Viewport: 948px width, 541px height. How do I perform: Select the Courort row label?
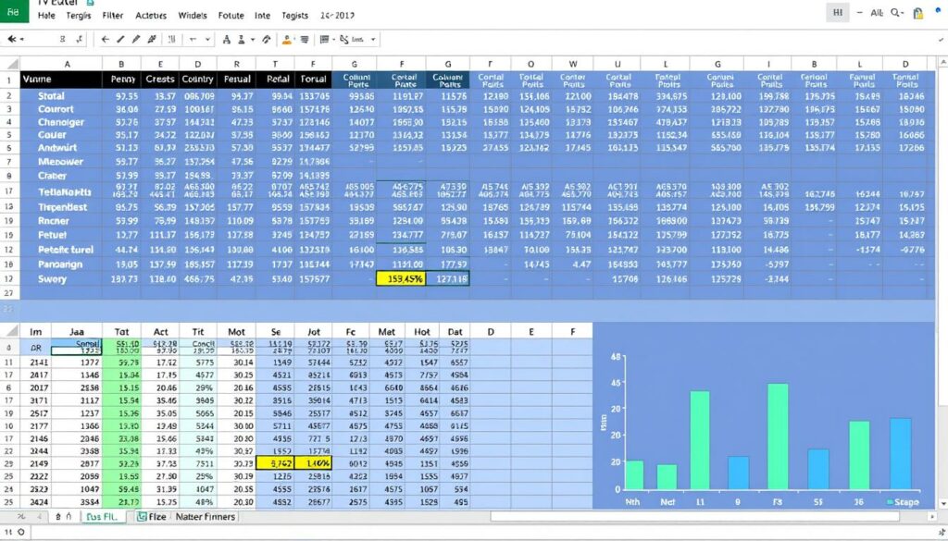pos(56,109)
